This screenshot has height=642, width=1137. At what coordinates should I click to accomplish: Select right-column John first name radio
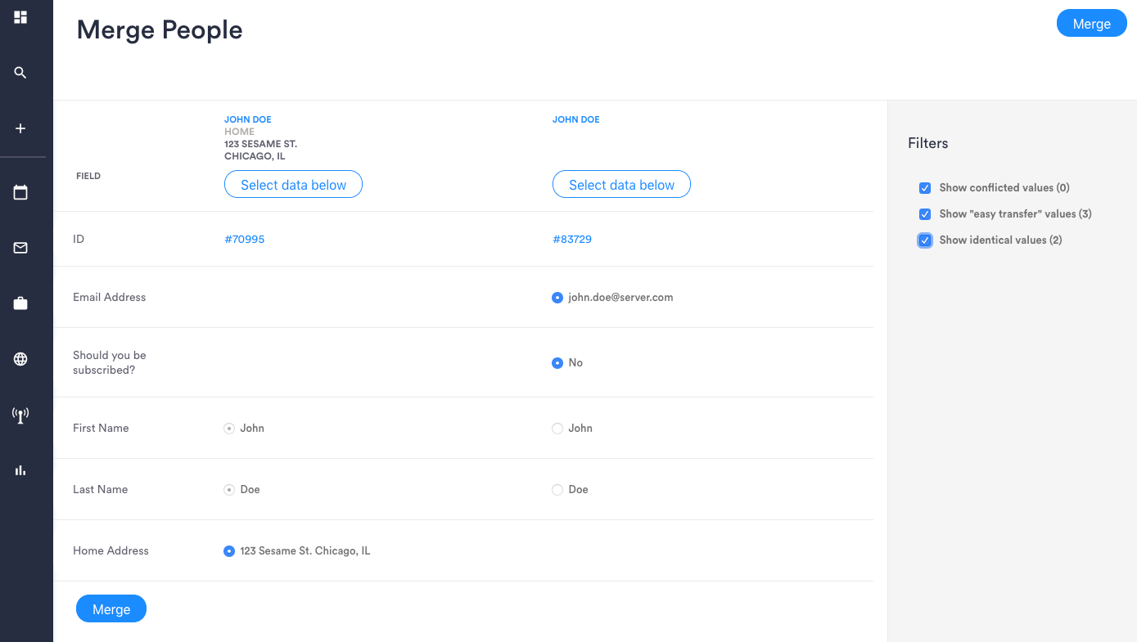[x=557, y=429]
